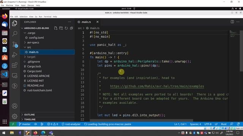
Task: Open Source Control view in activity bar
Action: pyautogui.click(x=15, y=45)
